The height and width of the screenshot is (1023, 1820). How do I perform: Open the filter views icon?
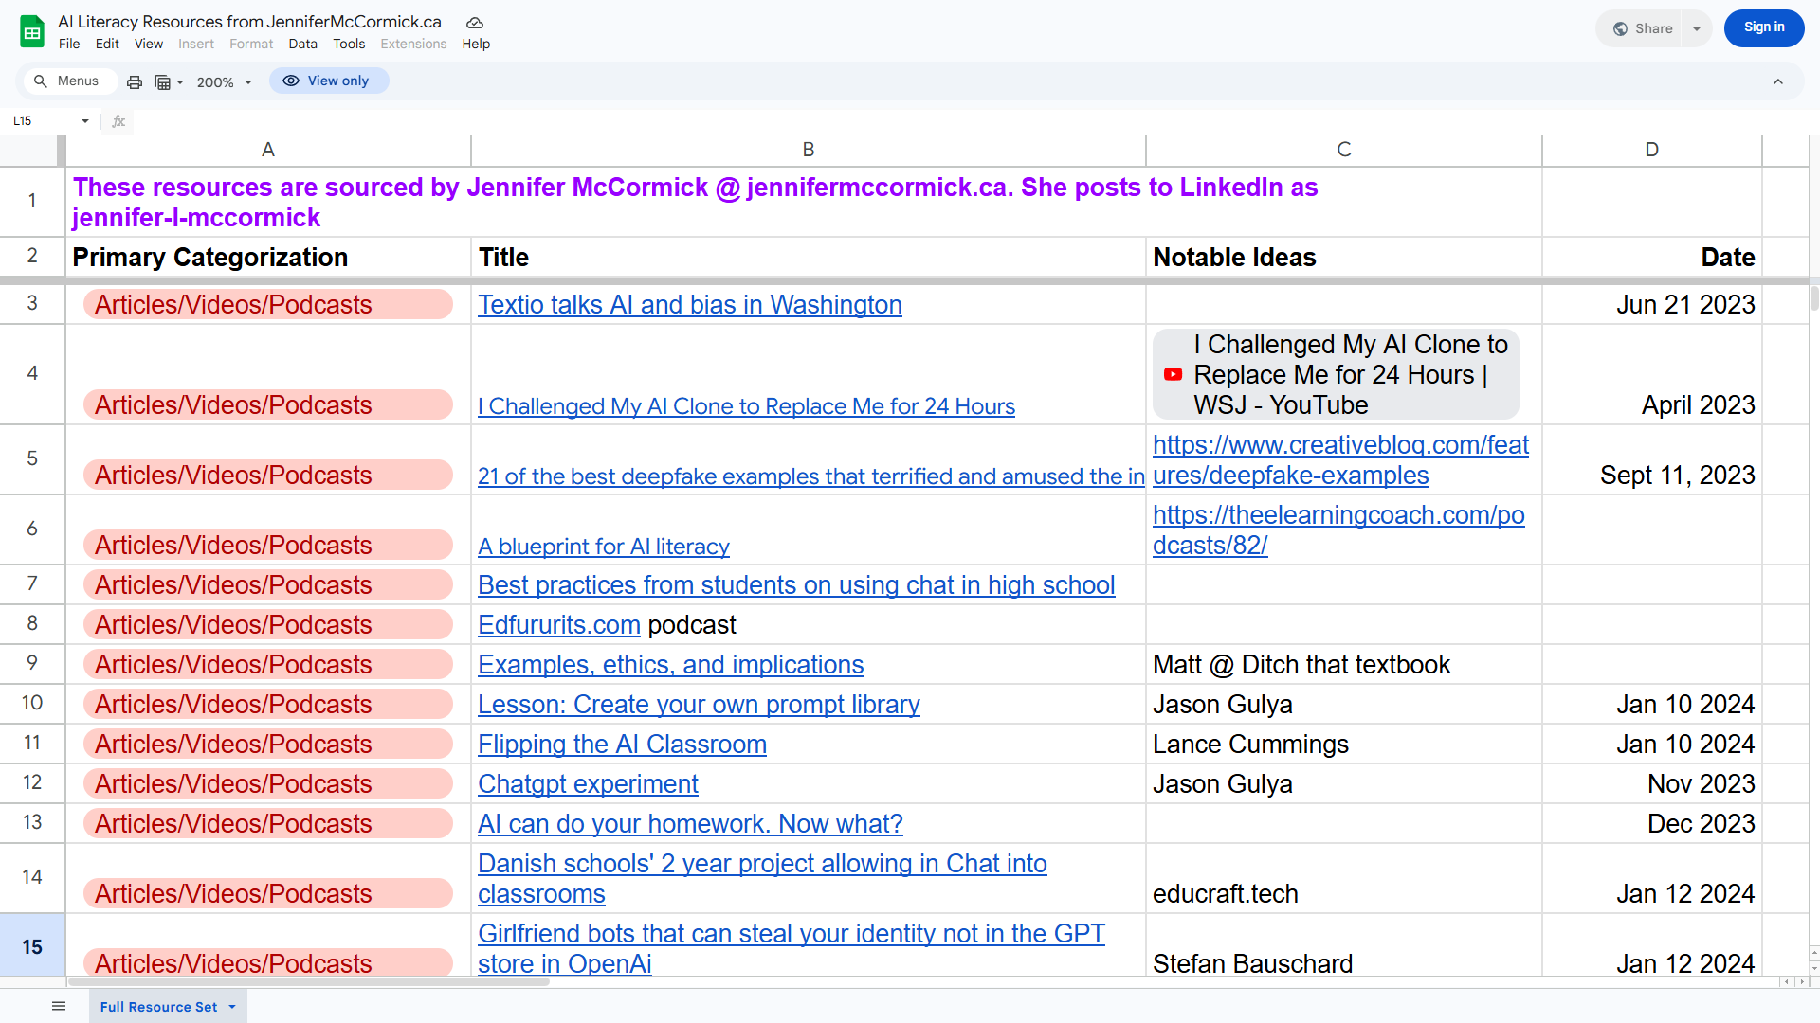[x=163, y=81]
